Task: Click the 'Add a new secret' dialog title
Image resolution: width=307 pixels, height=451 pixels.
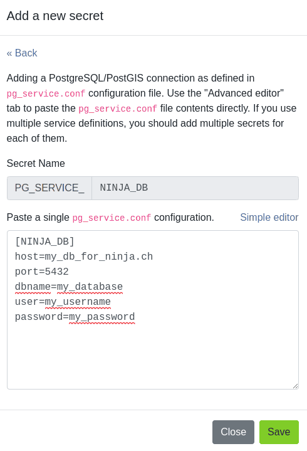Action: (x=55, y=16)
